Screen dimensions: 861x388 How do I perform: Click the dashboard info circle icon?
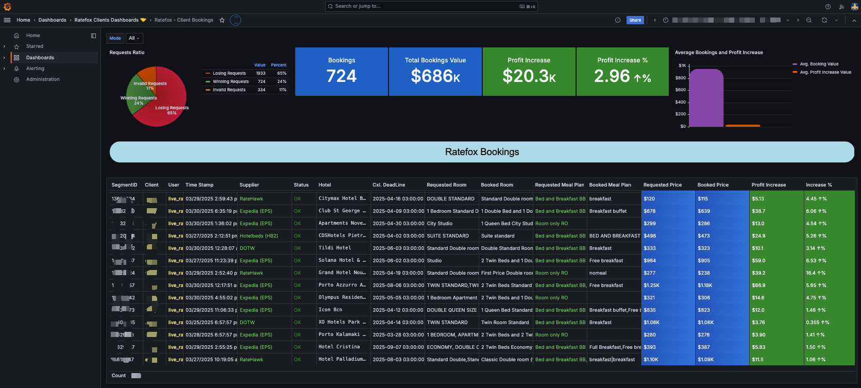618,20
